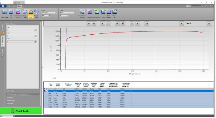216x118 pixels.
Task: Select test row 1 in results table
Action: tap(129, 89)
